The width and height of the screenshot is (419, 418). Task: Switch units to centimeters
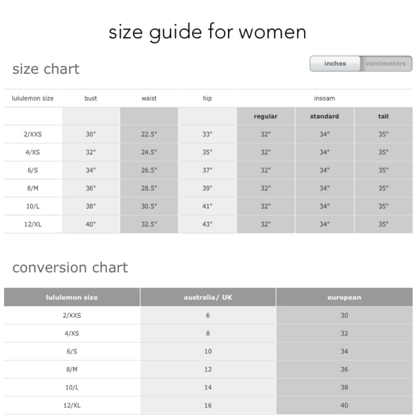pos(385,64)
